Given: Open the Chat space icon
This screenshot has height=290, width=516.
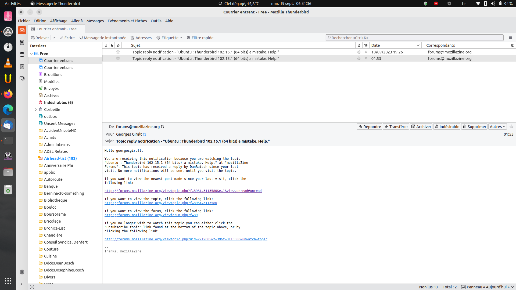Looking at the screenshot, I should [22, 79].
